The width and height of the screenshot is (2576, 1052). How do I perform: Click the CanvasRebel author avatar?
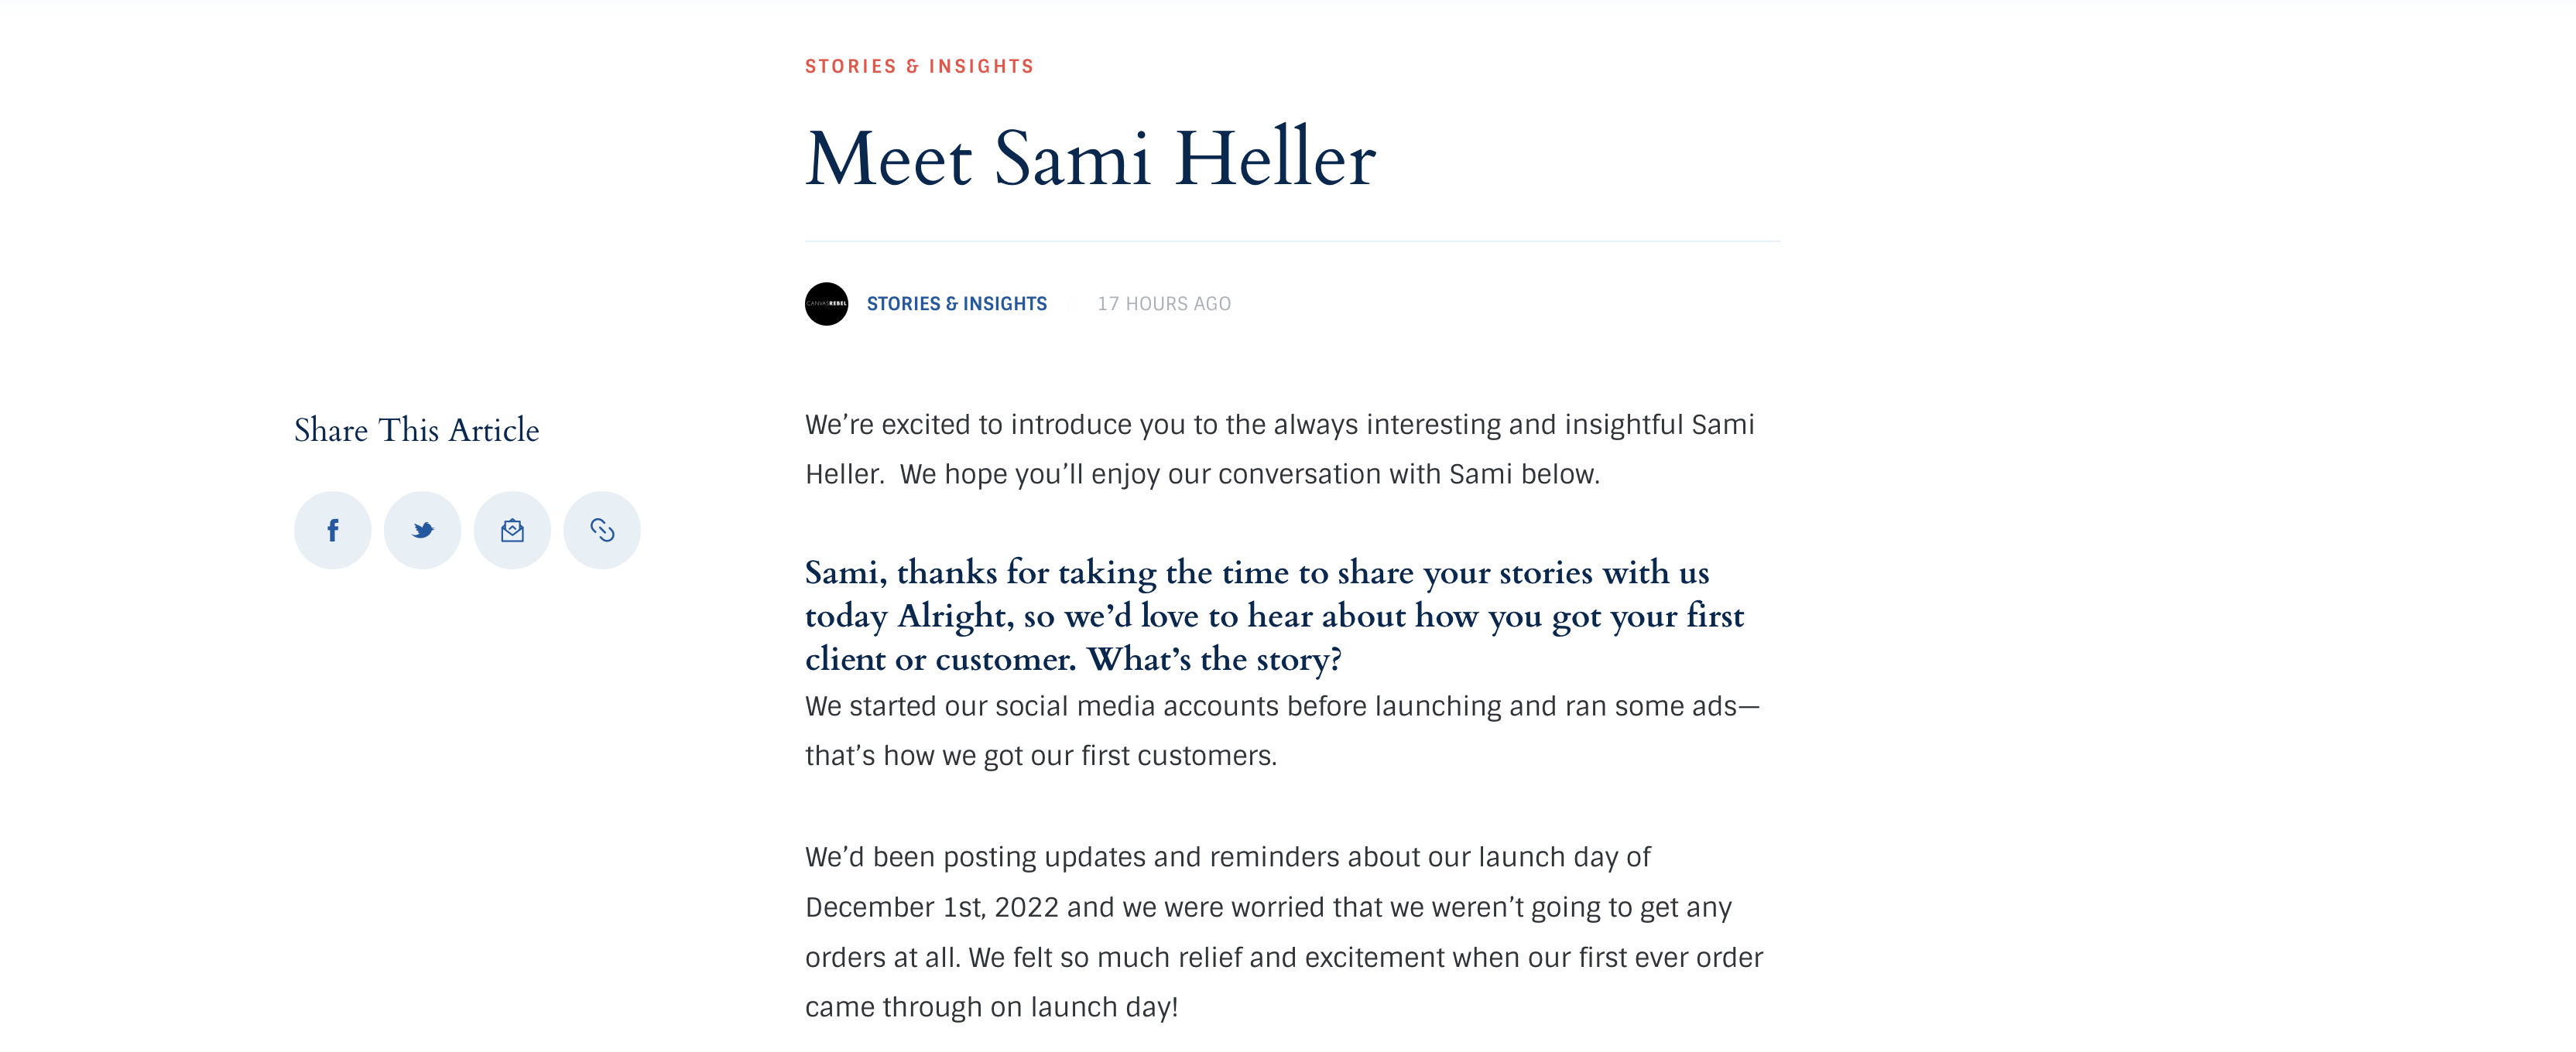827,304
